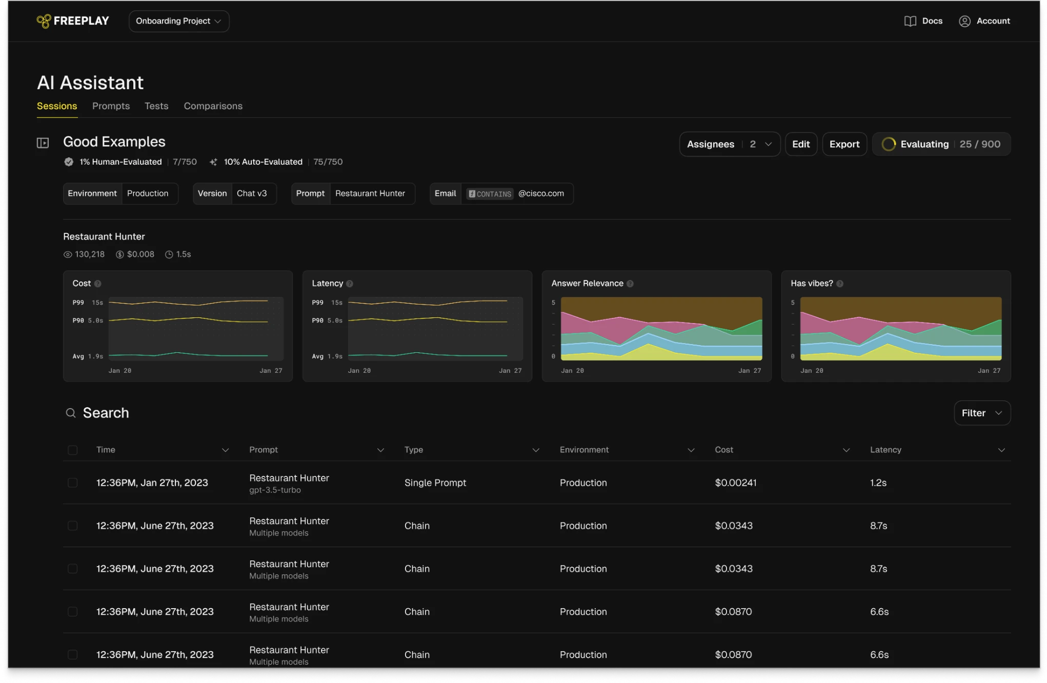Image resolution: width=1047 pixels, height=683 pixels.
Task: Click the CONTAINS operator badge in Email filter
Action: point(490,194)
